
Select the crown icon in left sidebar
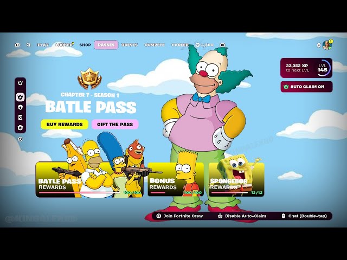20,83
